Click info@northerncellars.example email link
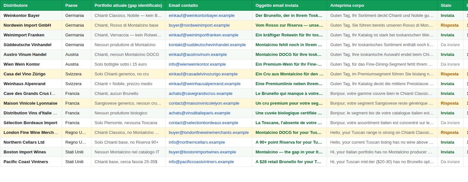 click(197, 142)
